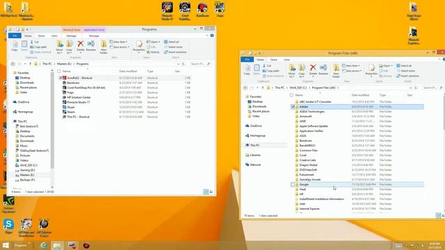
Task: Open help icon in Programs window
Action: (x=212, y=35)
